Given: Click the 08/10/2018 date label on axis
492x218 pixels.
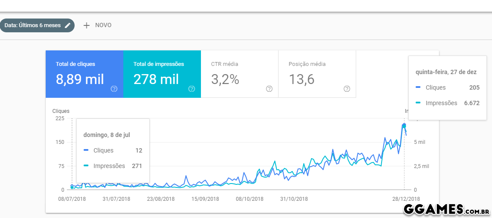Looking at the screenshot, I should [x=249, y=199].
